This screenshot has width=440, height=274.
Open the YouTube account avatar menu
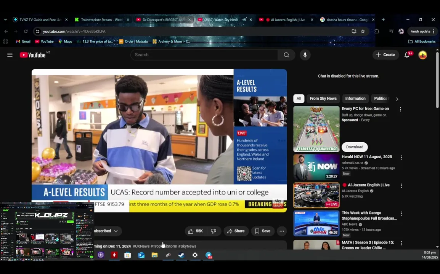(422, 55)
